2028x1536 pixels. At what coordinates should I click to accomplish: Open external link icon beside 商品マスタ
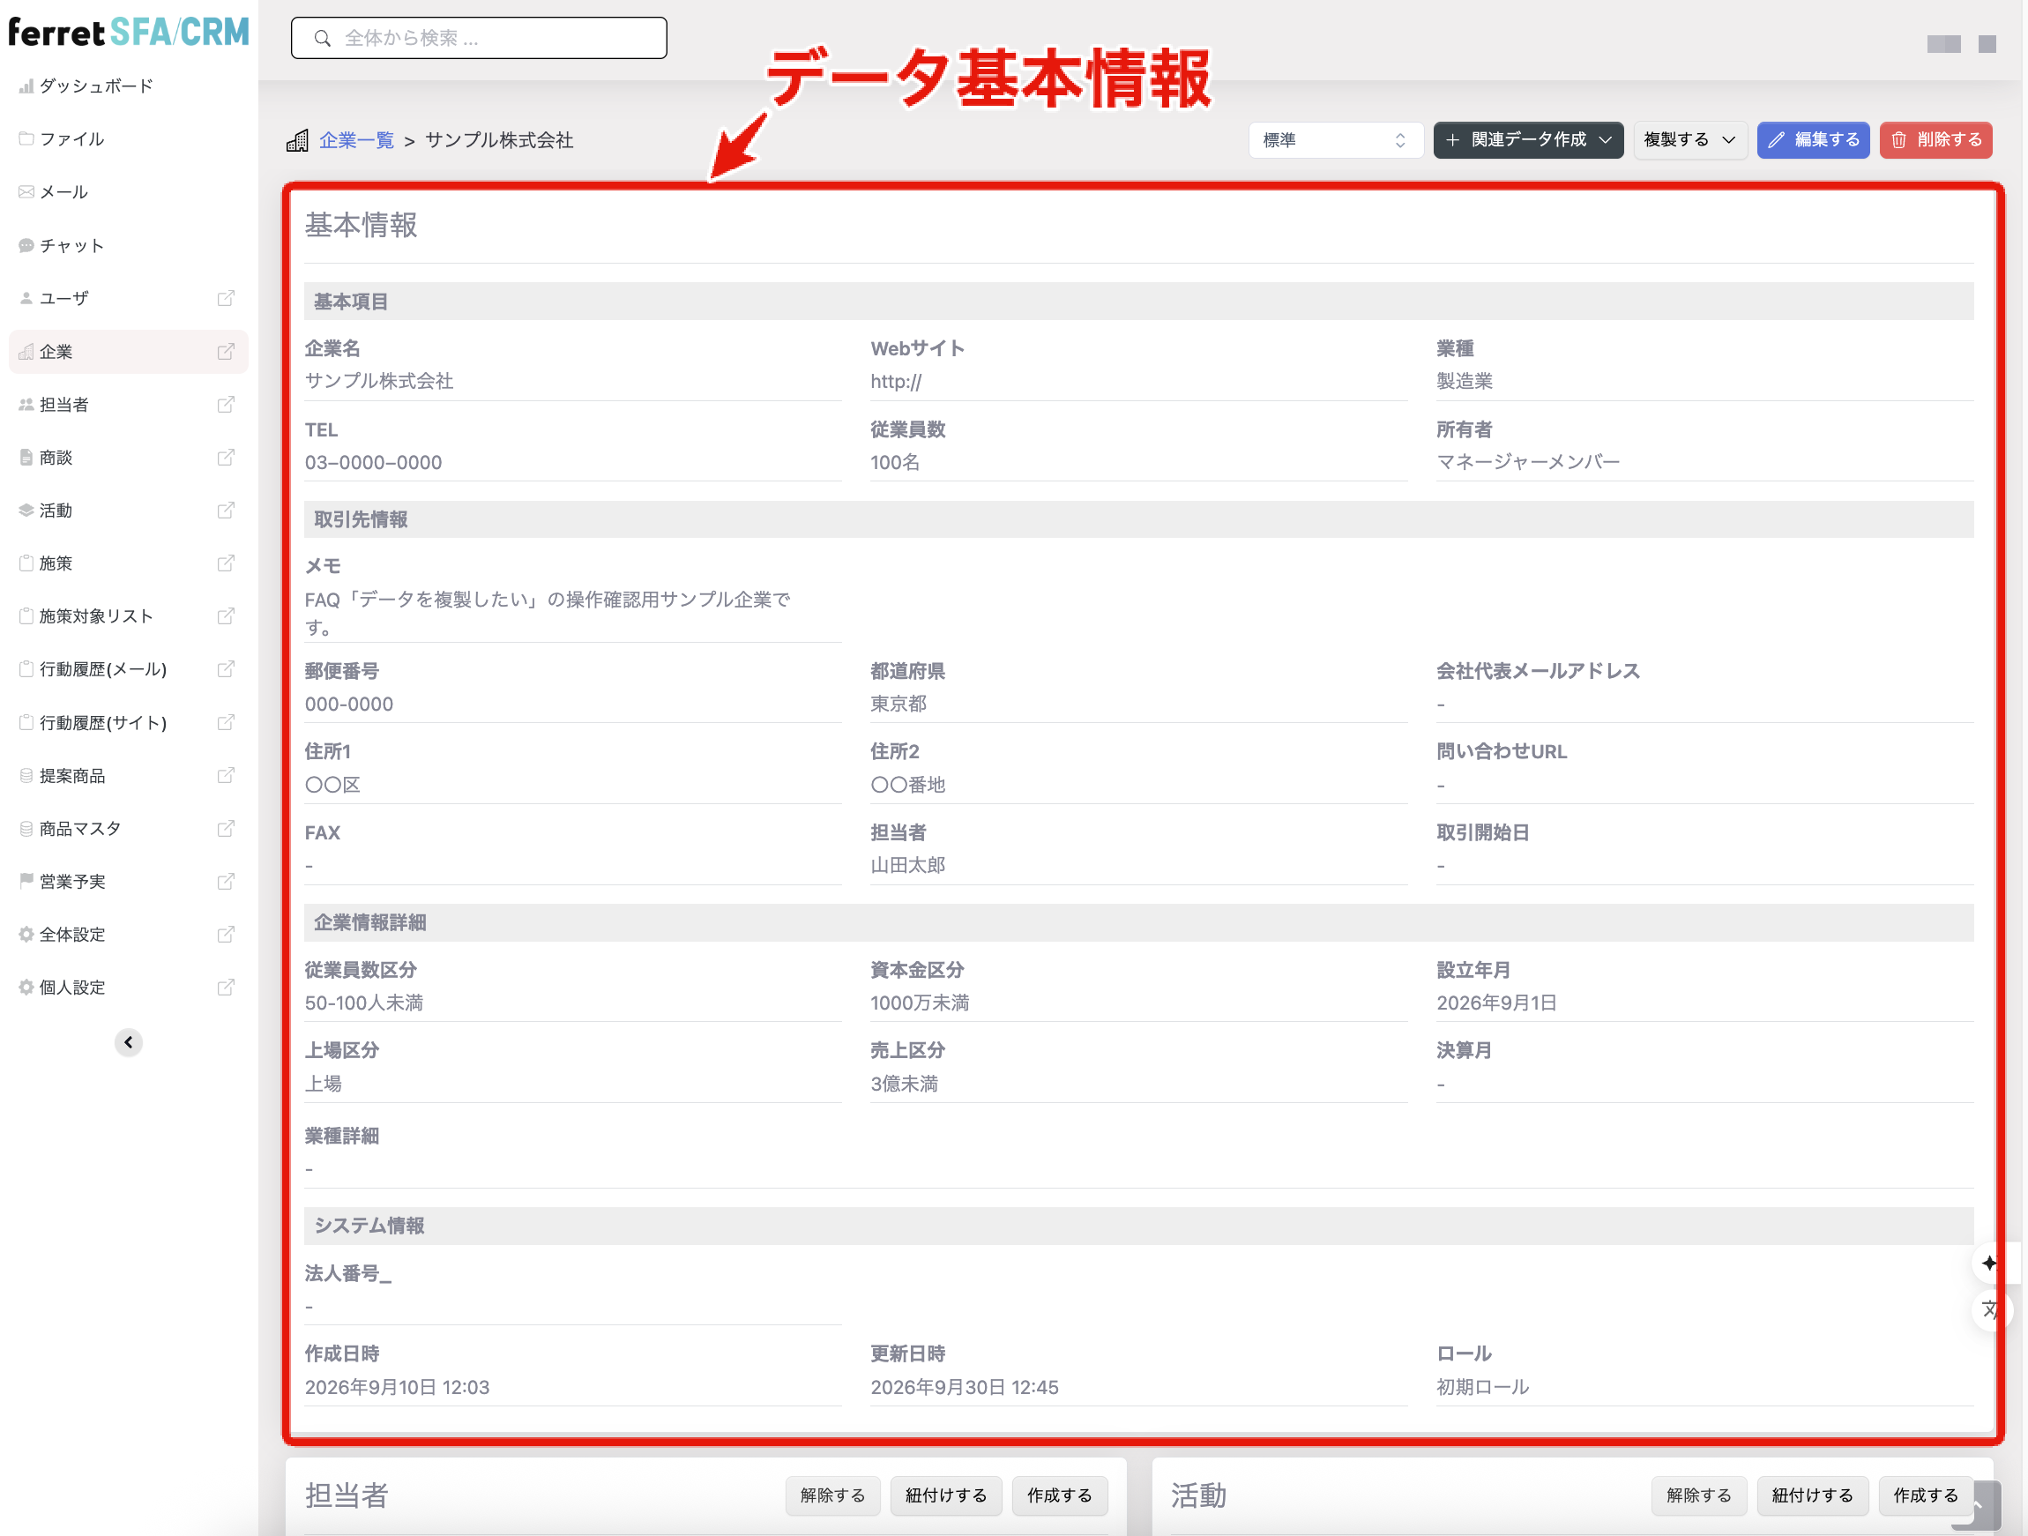(226, 828)
